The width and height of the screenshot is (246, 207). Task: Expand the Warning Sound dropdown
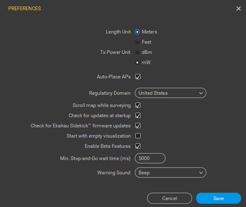click(x=170, y=173)
